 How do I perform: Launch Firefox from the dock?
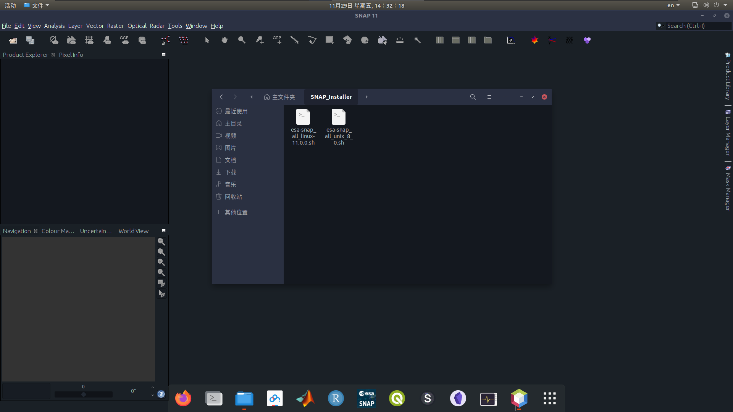pos(183,399)
